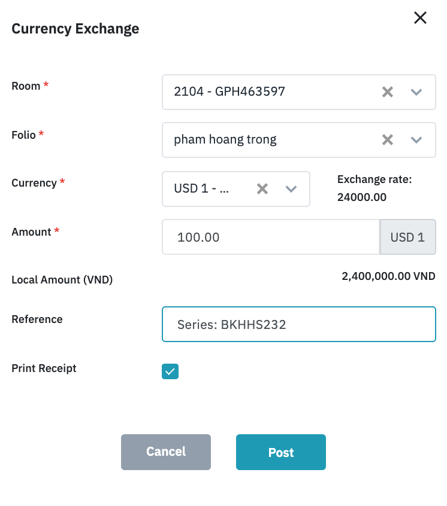This screenshot has width=447, height=506.
Task: Click the Room combo box text
Action: (229, 92)
